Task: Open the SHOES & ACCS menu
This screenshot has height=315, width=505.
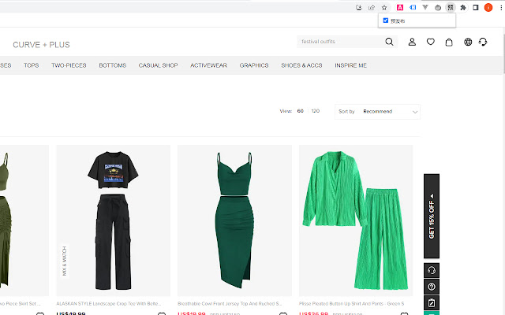Action: point(301,65)
